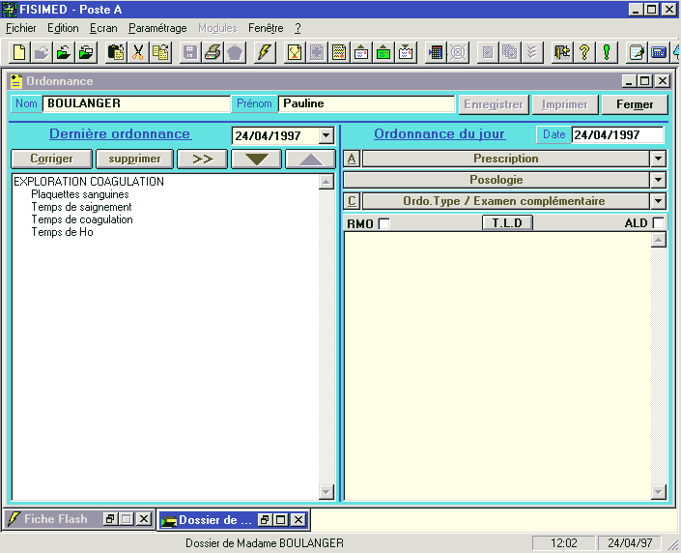Click the yellow notes sheet icon

coord(339,52)
